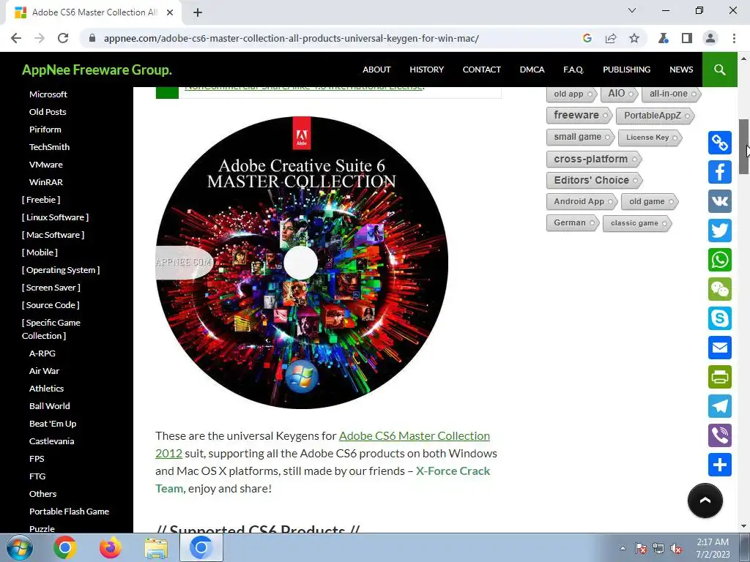Open the DMCA menu item
750x562 pixels.
click(532, 70)
